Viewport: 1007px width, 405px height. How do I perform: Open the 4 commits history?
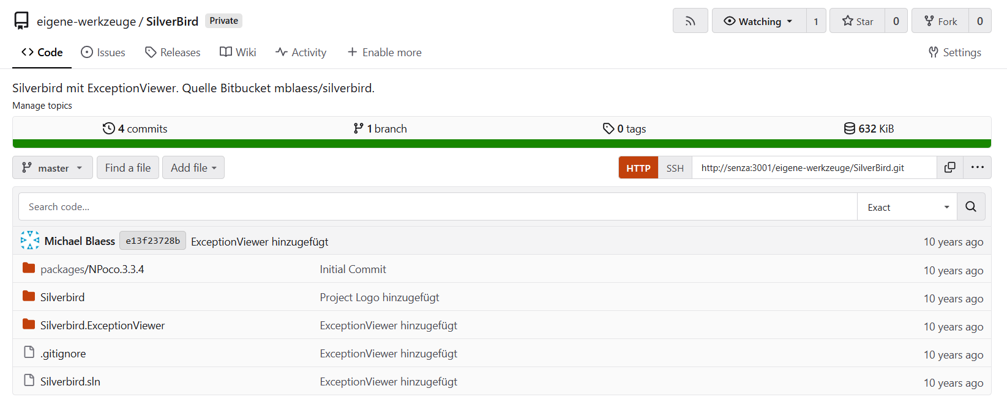tap(135, 128)
